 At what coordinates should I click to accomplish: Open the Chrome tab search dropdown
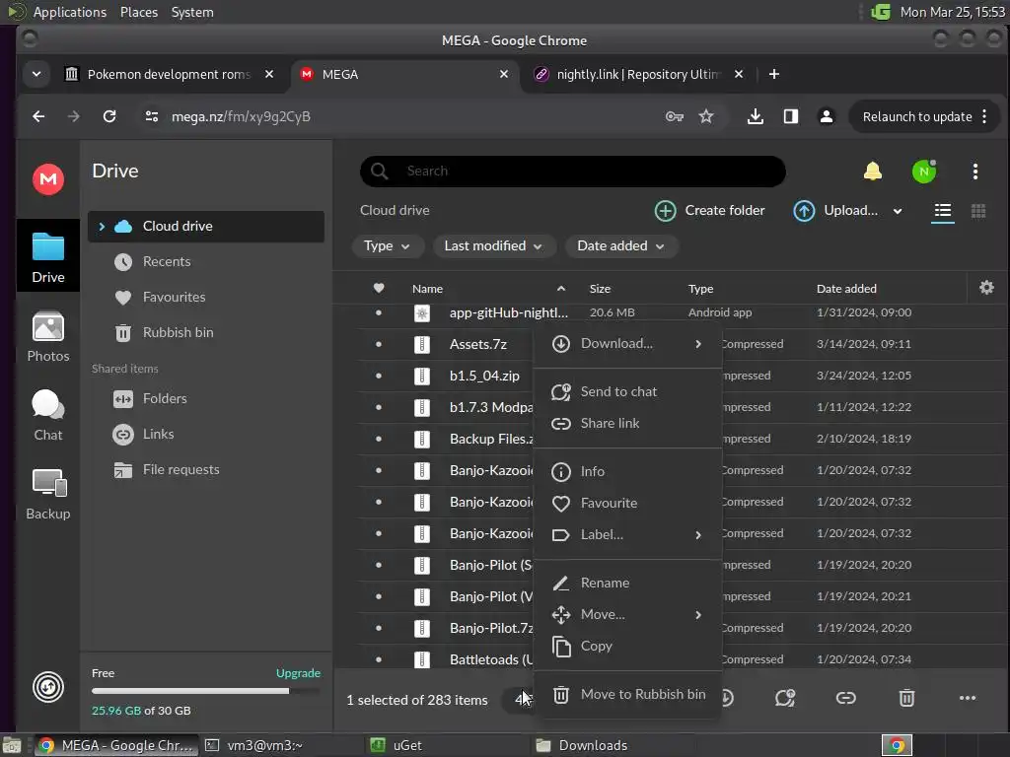pos(36,75)
